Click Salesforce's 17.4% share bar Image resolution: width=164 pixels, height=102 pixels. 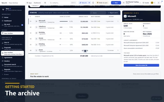pyautogui.click(x=64, y=27)
